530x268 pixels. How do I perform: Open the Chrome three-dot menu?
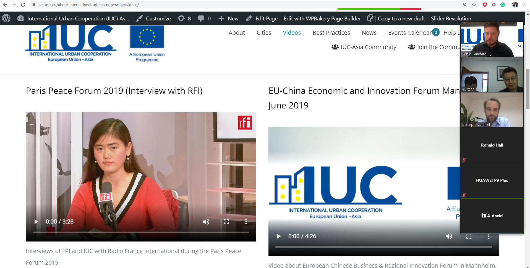click(524, 5)
